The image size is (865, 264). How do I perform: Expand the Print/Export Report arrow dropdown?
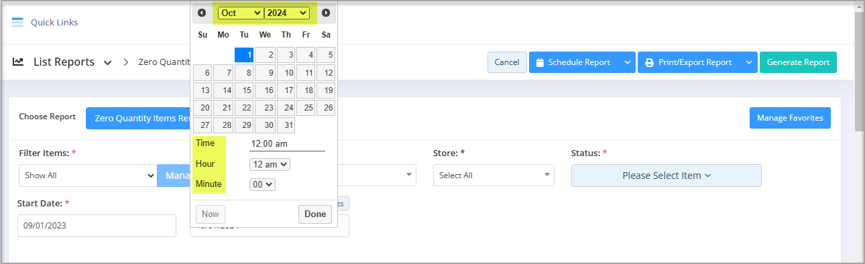pos(749,62)
